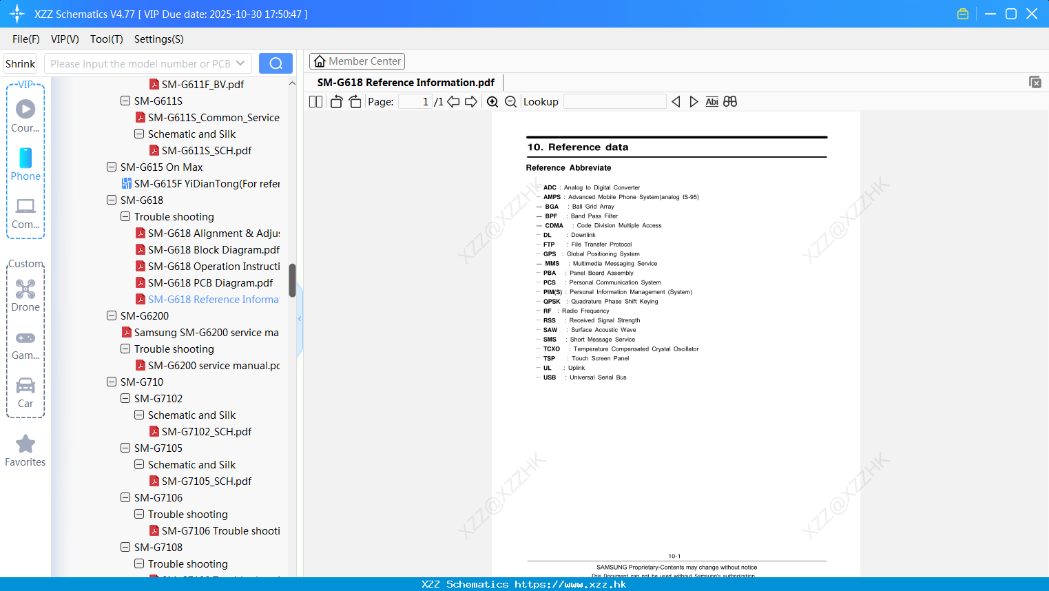Open SM-G6200 service manual.pdf

click(207, 365)
